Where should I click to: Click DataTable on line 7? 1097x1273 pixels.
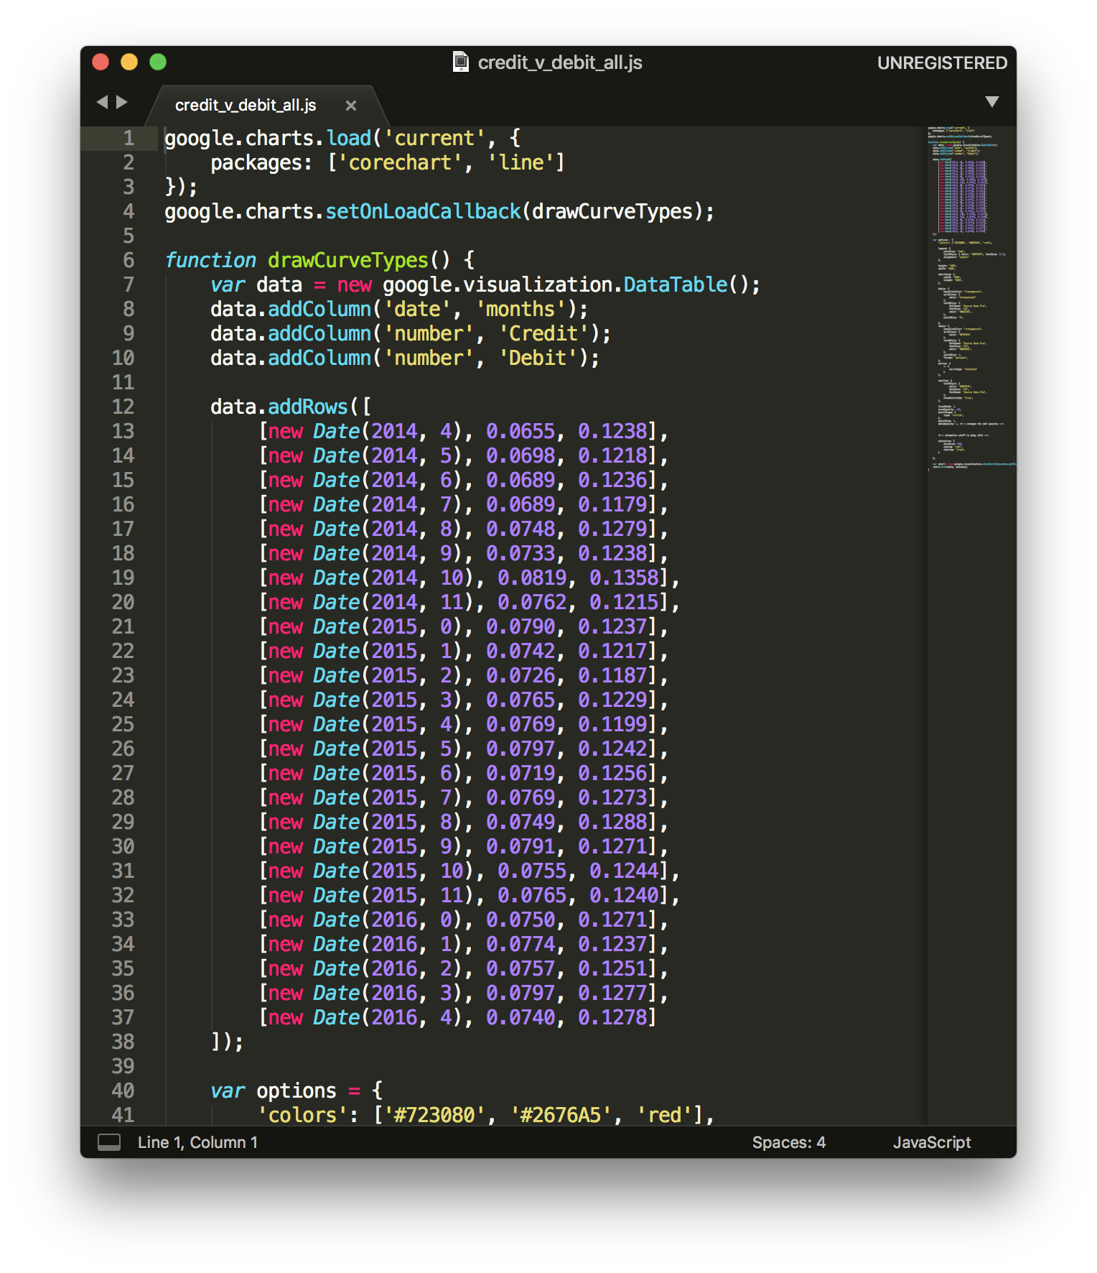pos(676,284)
